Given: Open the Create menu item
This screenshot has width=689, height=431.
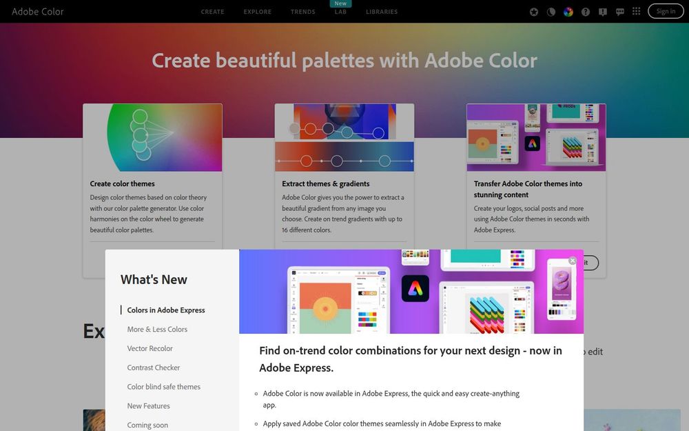Looking at the screenshot, I should pos(213,12).
